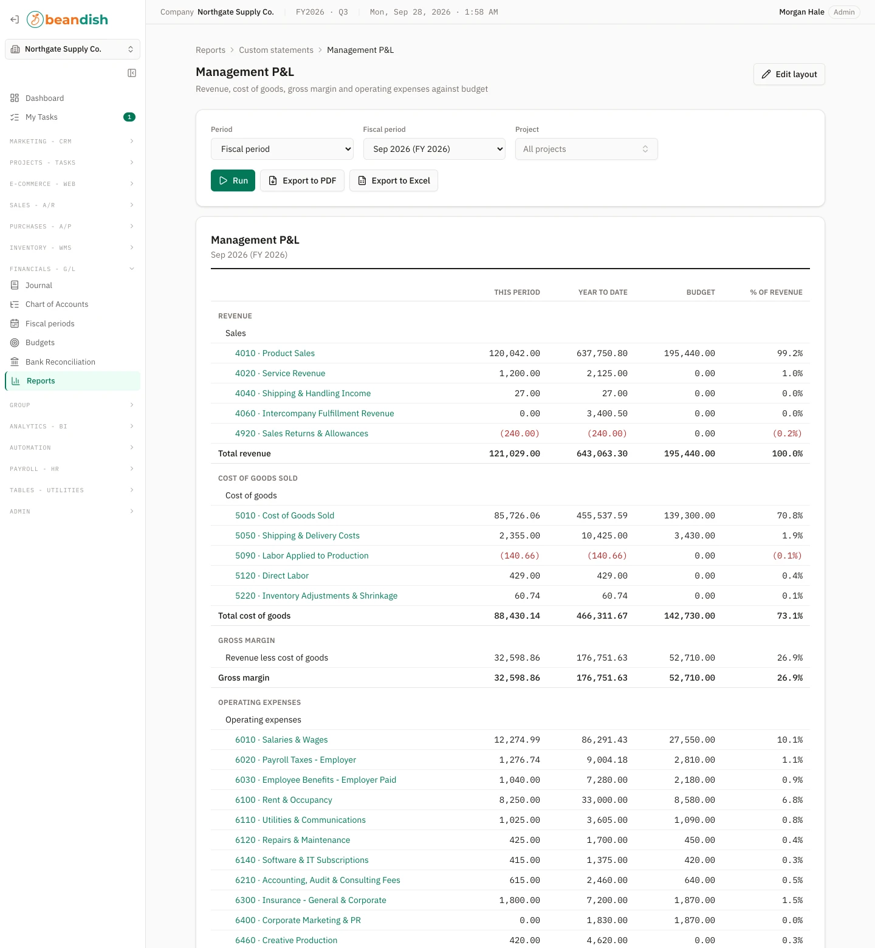Screen dimensions: 875x948
Task: Expand the Purchases - A/P section
Action: click(72, 227)
